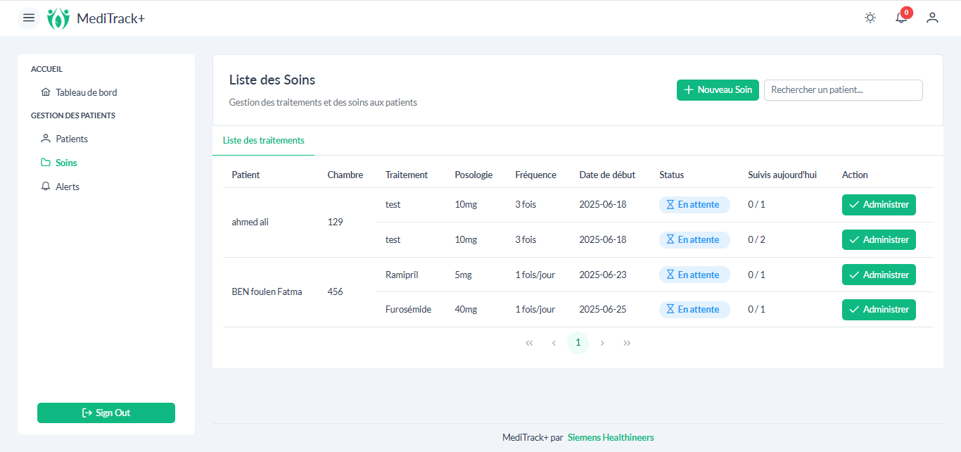Click the Chambre column header
Screen dimensions: 961x452
coord(345,175)
